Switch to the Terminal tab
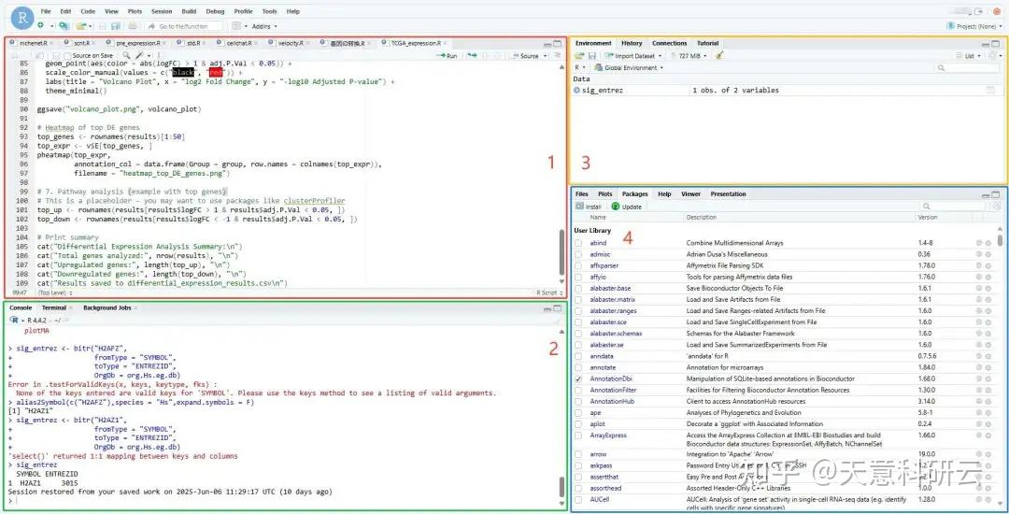 pyautogui.click(x=54, y=307)
